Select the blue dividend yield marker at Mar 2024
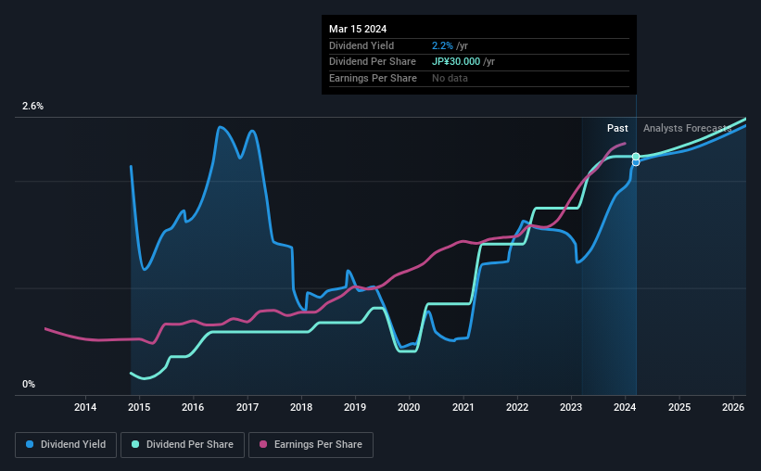The image size is (761, 471). pos(636,162)
